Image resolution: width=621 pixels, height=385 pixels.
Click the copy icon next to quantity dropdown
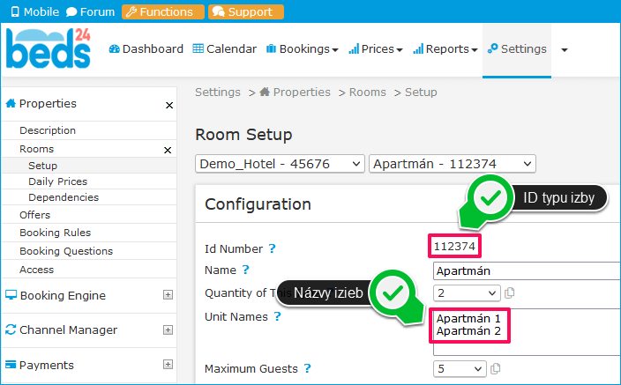pos(510,293)
